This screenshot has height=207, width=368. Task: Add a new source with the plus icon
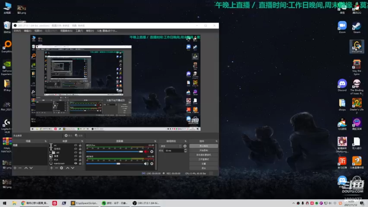pyautogui.click(x=52, y=168)
